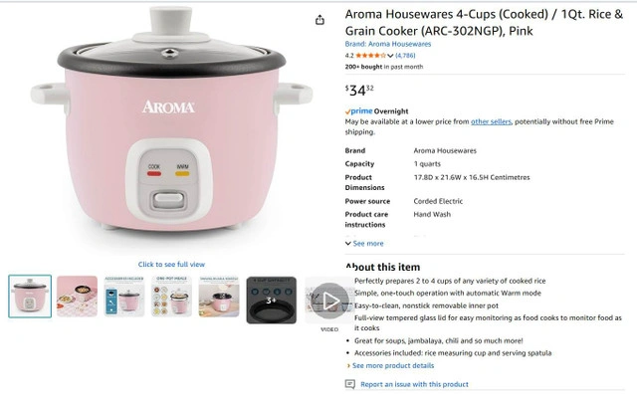Select the dark 4 cup capacity thumbnail

(x=272, y=300)
